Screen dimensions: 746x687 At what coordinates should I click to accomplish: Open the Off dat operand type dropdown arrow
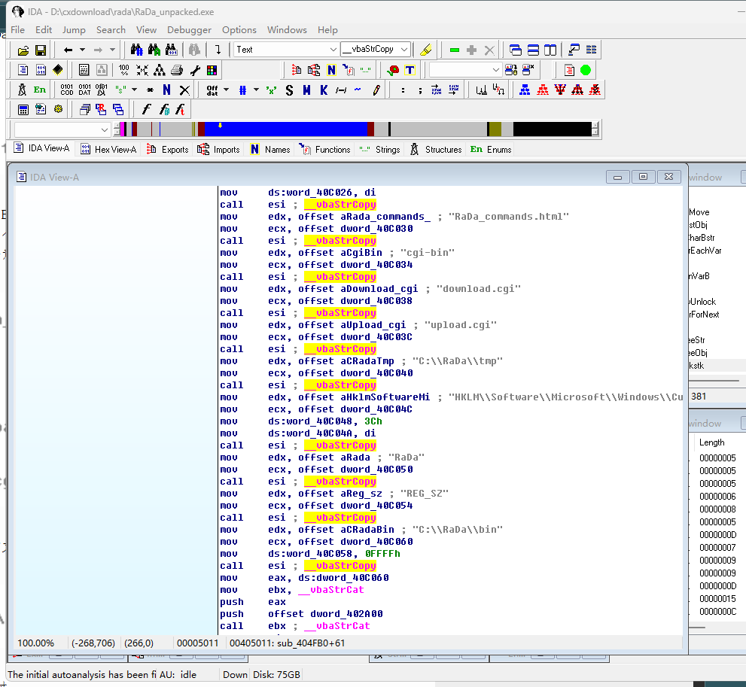pyautogui.click(x=226, y=90)
